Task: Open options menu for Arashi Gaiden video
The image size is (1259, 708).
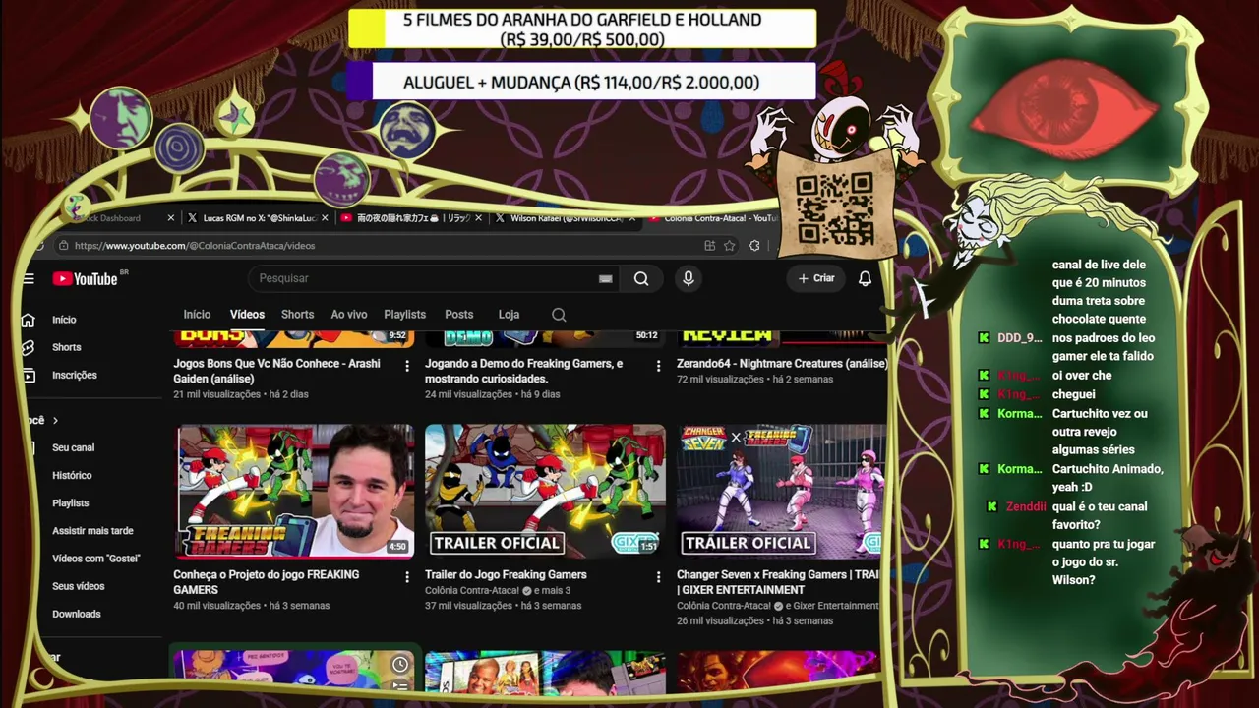Action: click(x=407, y=366)
